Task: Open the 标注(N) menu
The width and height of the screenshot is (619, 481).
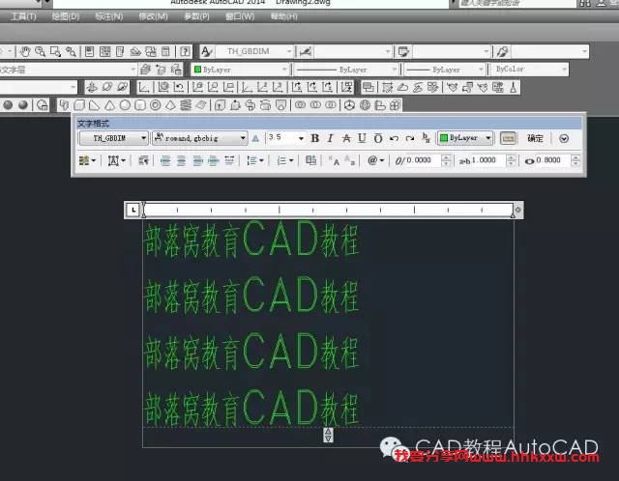Action: 109,16
